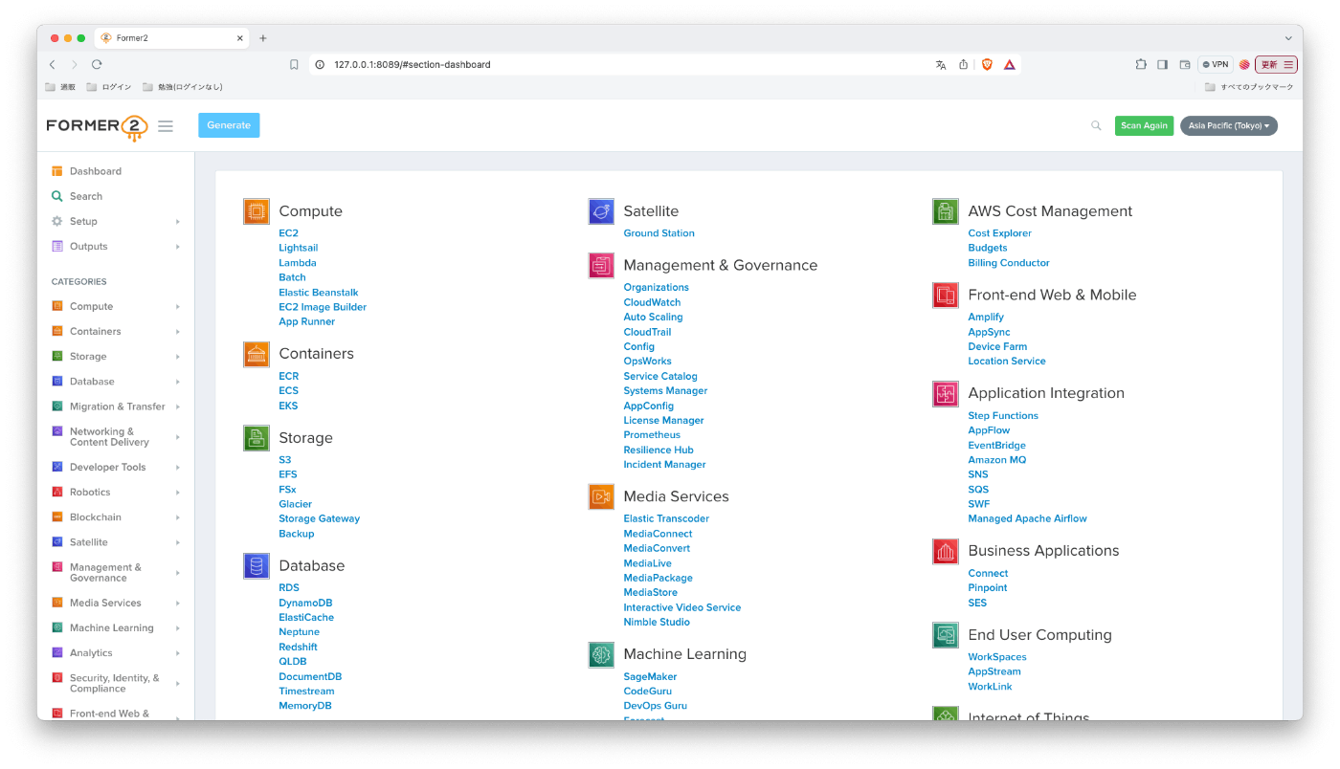Open the ログイン bookmarks folder
The width and height of the screenshot is (1340, 769).
(108, 87)
